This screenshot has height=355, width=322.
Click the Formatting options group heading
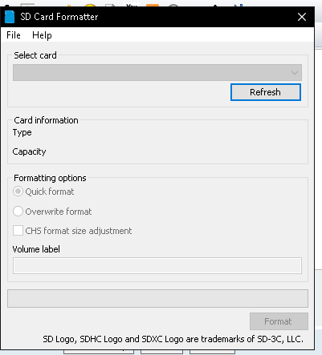50,178
